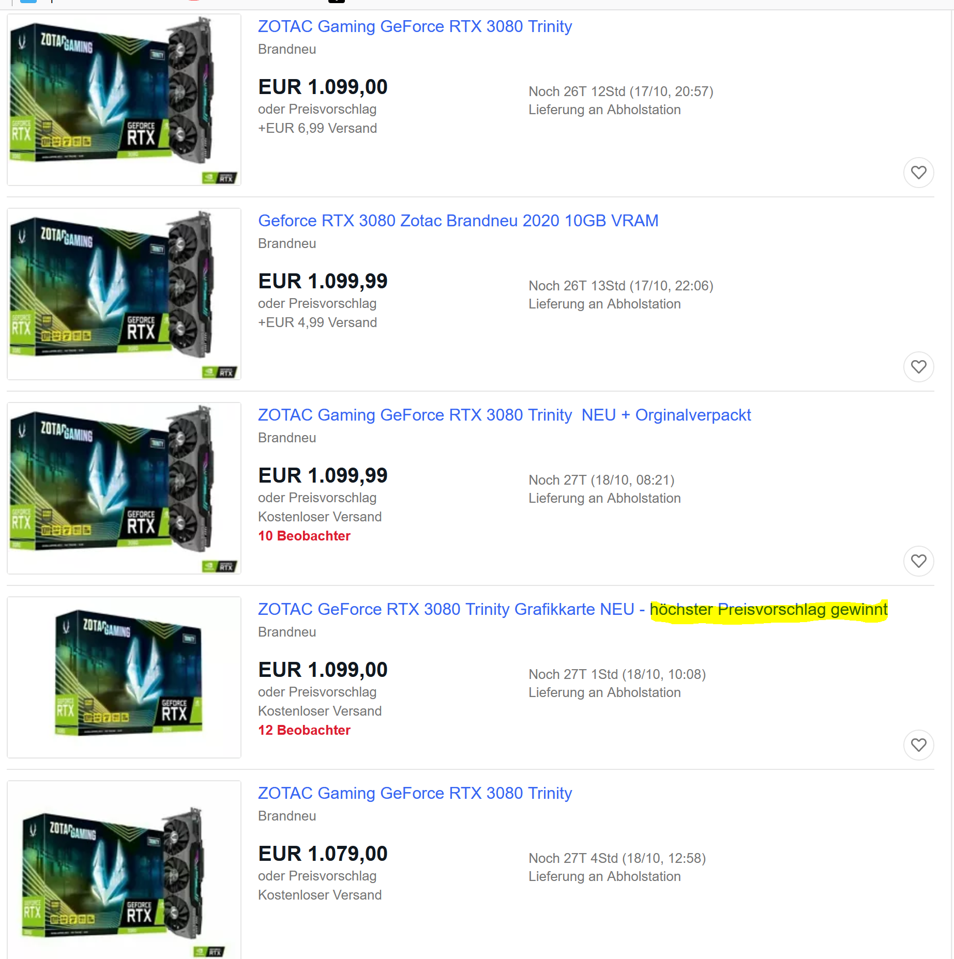The height and width of the screenshot is (959, 954).
Task: Click the image of the listing with 10 Beobachter
Action: click(124, 488)
